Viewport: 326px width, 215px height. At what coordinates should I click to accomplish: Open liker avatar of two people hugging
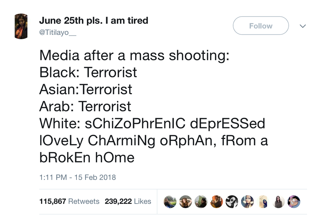tap(217, 202)
